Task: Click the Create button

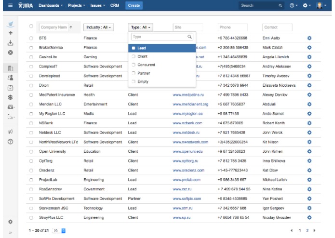Action: tap(134, 5)
